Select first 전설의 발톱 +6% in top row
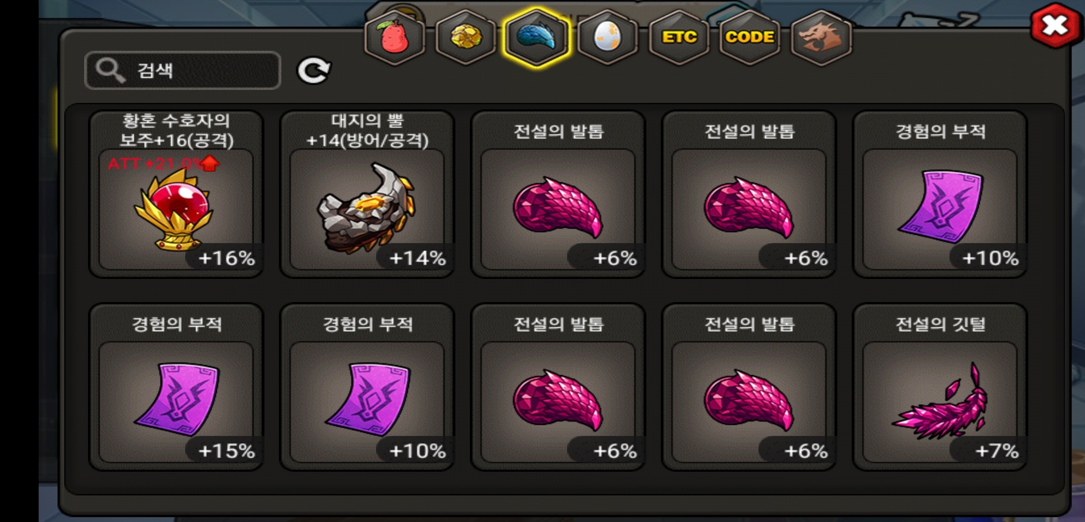1085x522 pixels. point(558,194)
